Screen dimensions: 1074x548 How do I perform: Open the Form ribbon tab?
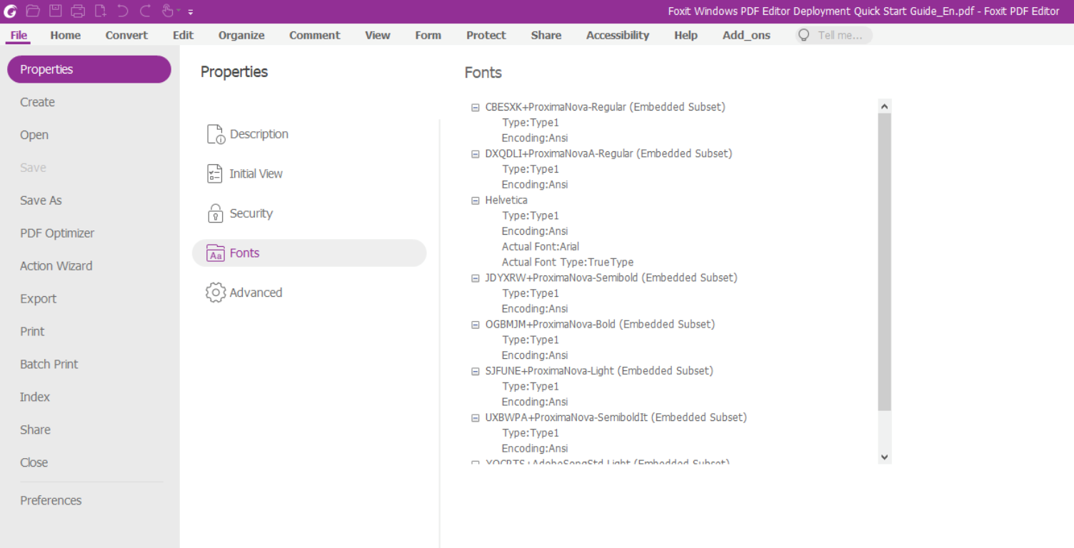428,35
